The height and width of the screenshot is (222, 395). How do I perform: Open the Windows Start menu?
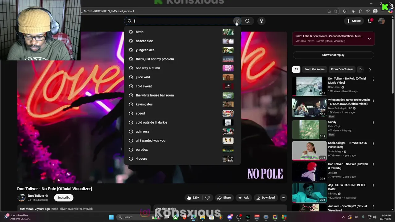(x=111, y=217)
